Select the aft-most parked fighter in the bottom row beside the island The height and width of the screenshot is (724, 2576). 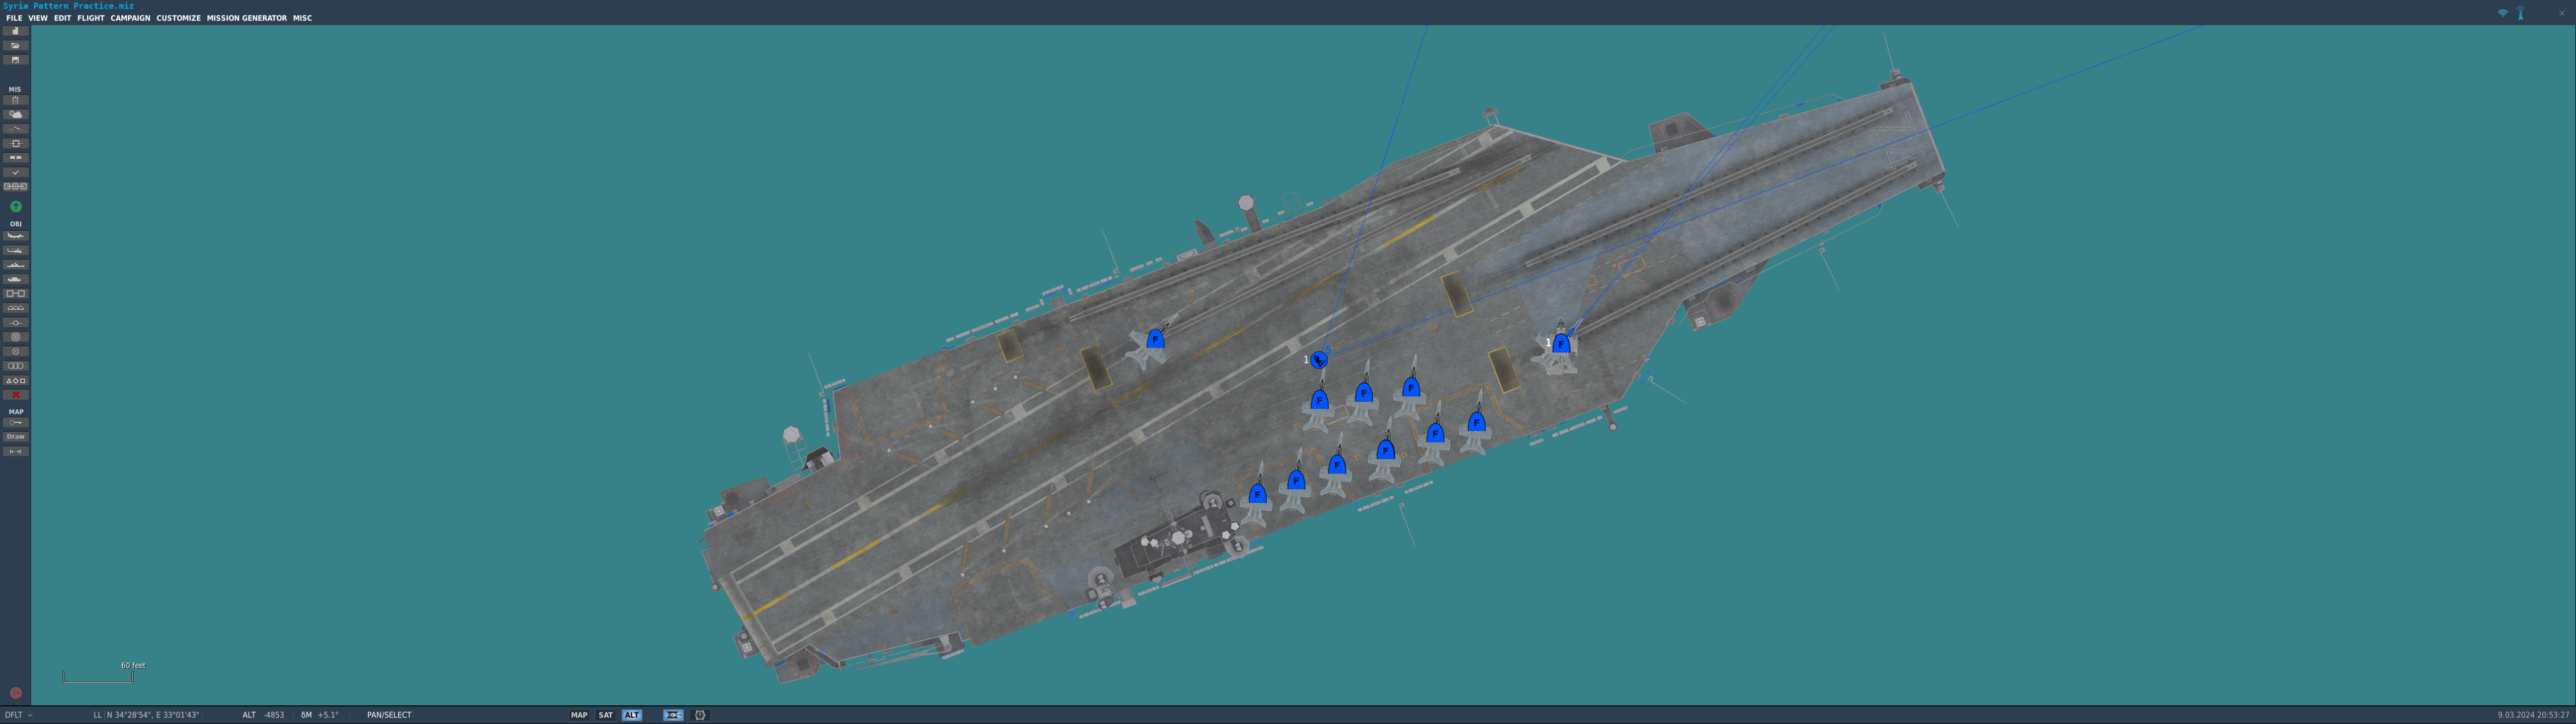tap(1257, 494)
